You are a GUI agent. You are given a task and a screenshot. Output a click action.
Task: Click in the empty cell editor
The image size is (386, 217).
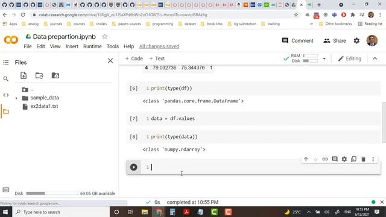[x=265, y=167]
